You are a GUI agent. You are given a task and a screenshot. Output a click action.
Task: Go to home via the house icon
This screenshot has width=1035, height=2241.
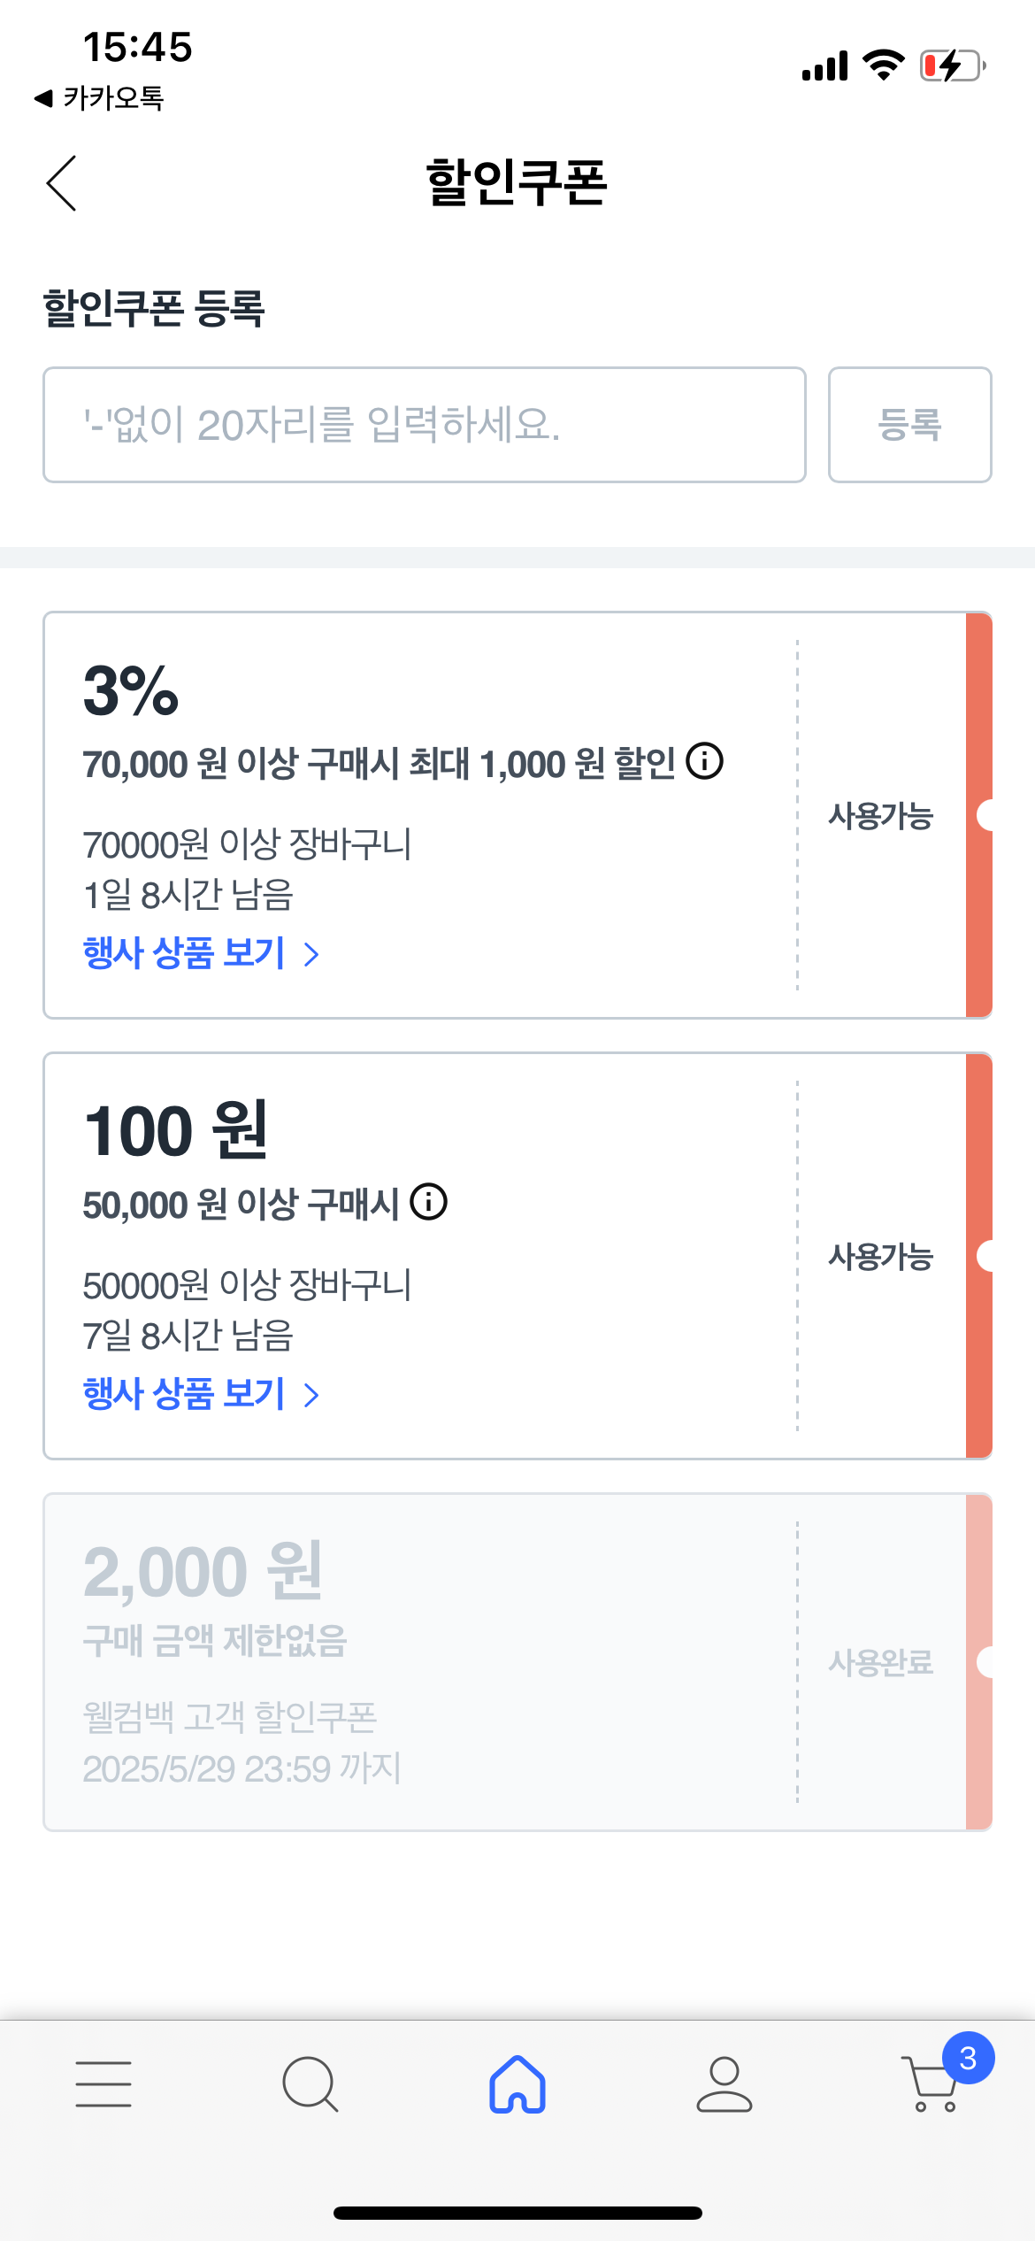[x=517, y=2083]
